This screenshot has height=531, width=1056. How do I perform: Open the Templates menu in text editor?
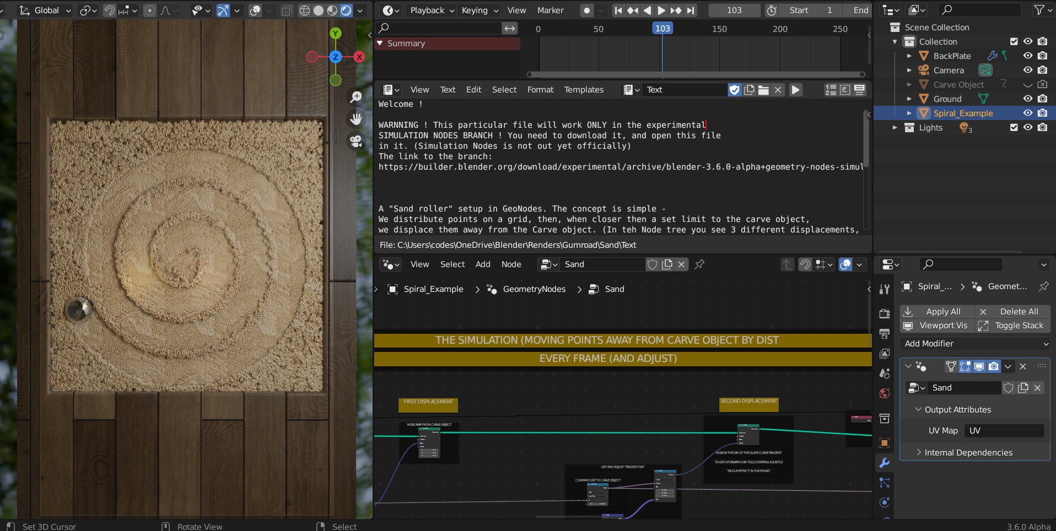coord(584,90)
